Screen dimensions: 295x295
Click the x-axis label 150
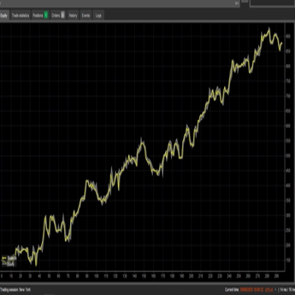point(144,277)
